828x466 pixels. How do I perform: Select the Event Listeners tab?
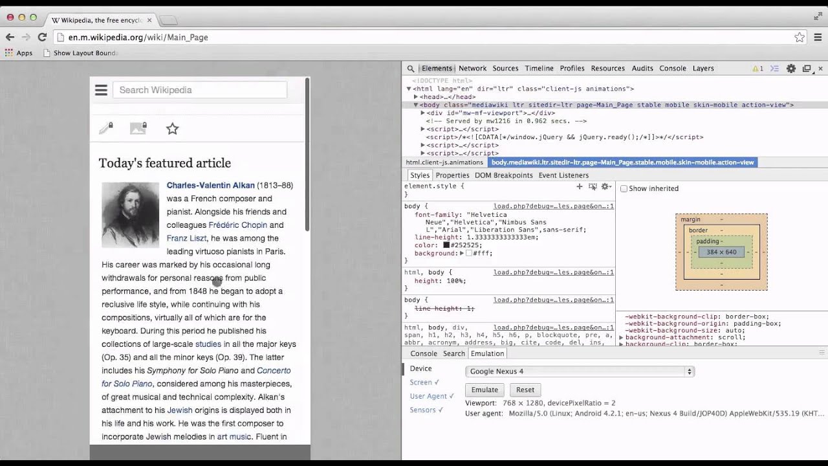click(563, 175)
